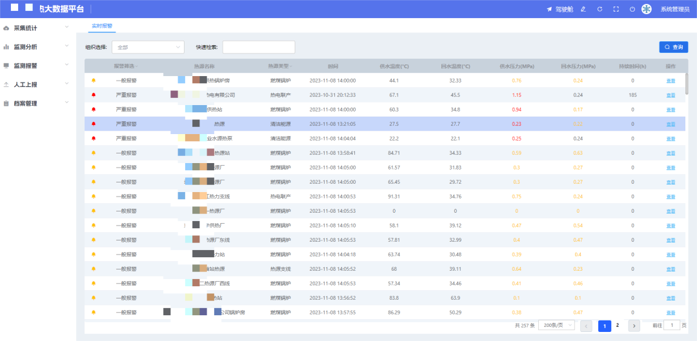
Task: Click 查看 on the 91.31 temperature row
Action: pyautogui.click(x=671, y=197)
